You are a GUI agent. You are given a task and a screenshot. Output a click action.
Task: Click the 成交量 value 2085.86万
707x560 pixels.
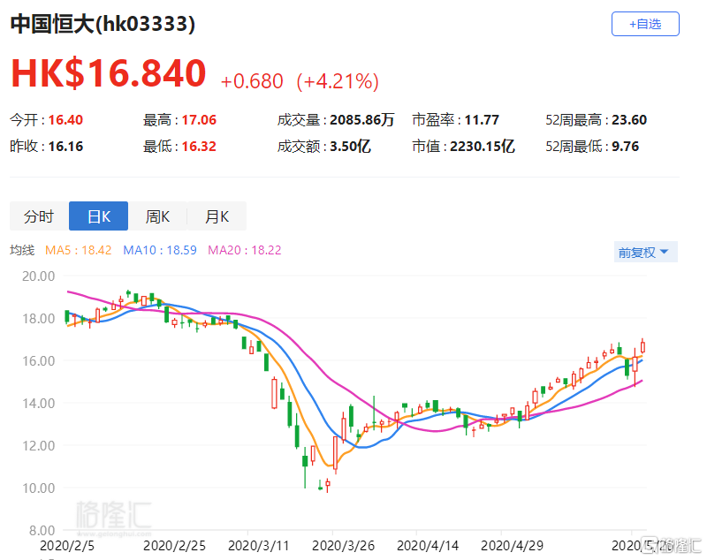(x=362, y=120)
